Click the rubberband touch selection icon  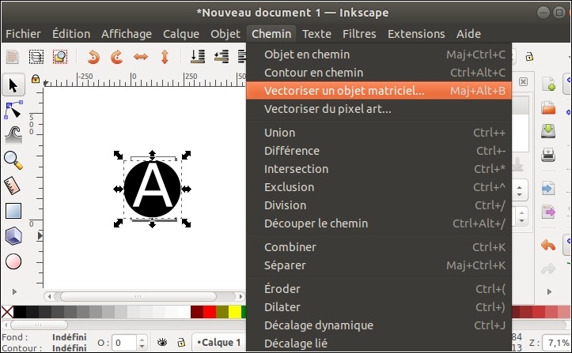coord(60,57)
